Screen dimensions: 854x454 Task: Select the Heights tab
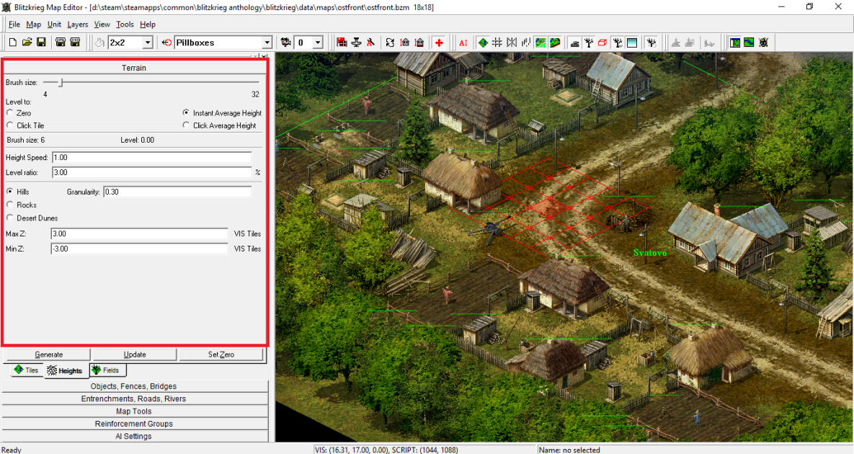(66, 370)
